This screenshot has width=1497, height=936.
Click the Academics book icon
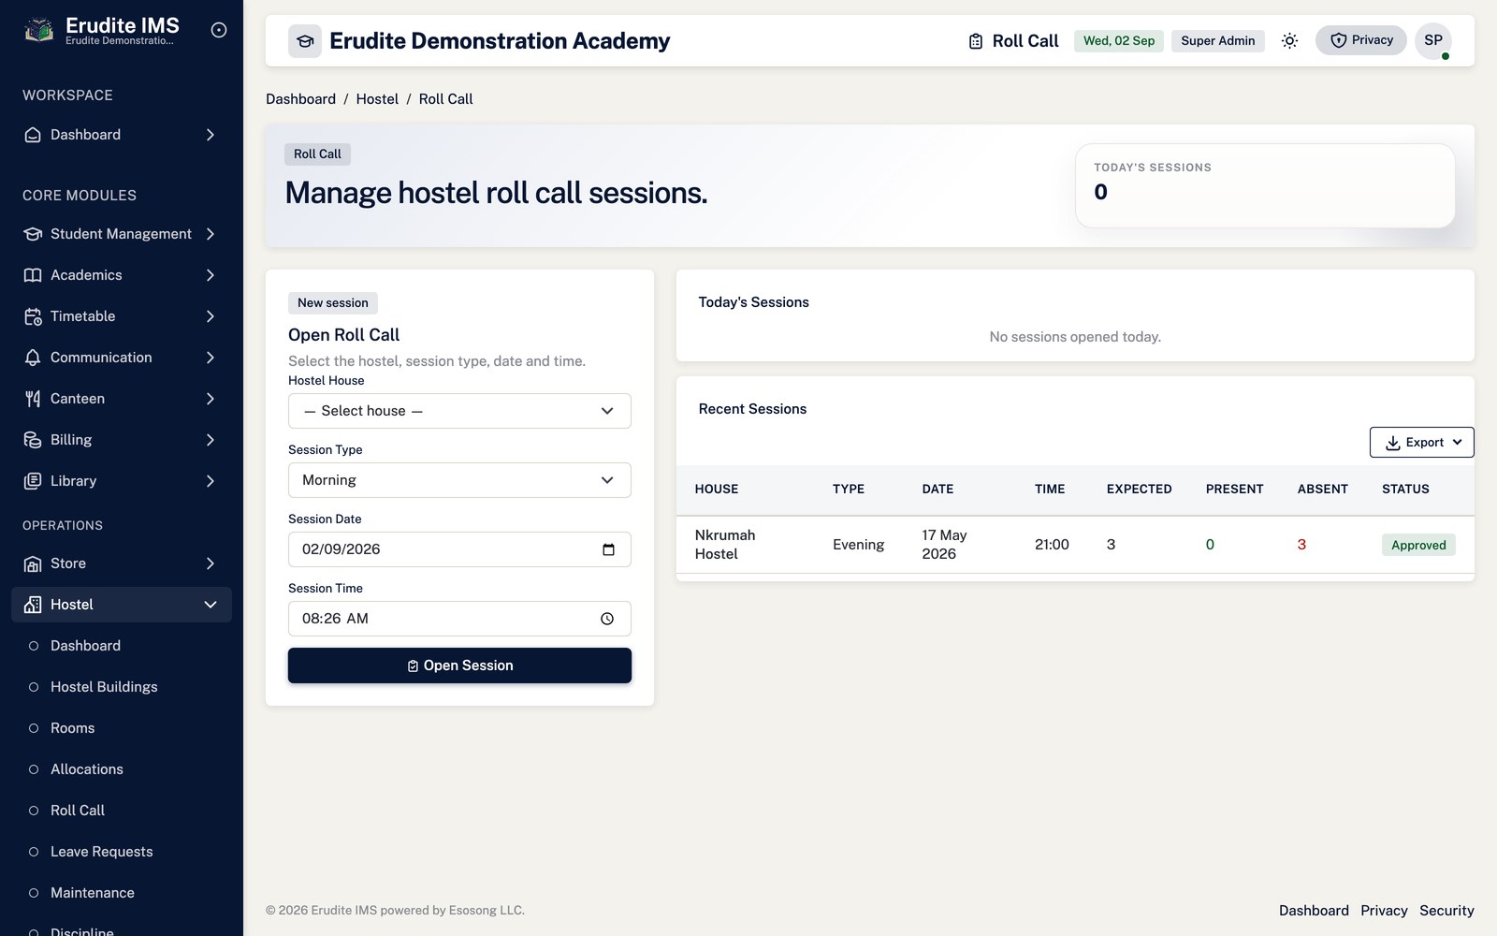(33, 275)
